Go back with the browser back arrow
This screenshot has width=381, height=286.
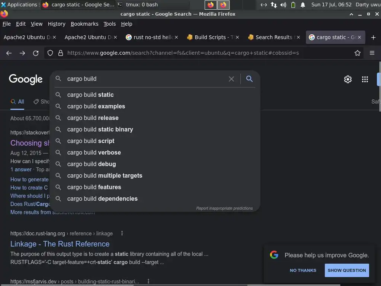pyautogui.click(x=9, y=53)
